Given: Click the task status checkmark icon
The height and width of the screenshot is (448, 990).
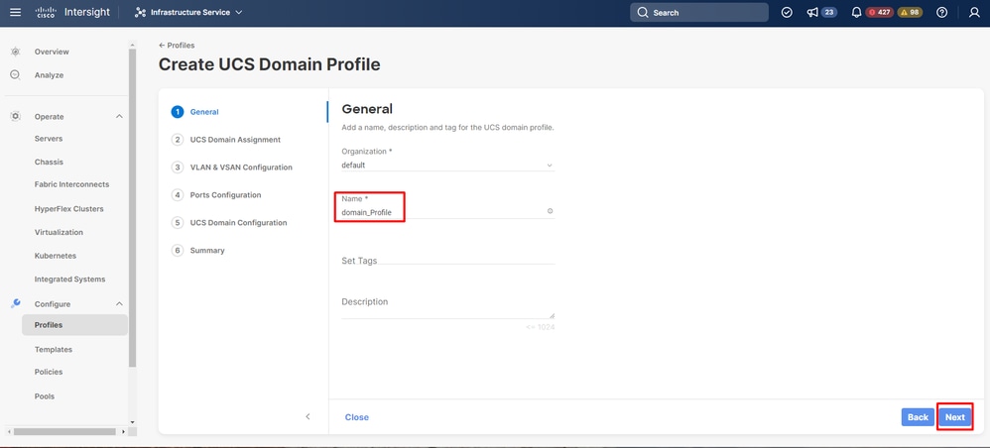Looking at the screenshot, I should click(787, 13).
